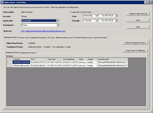Select the Deployed Servers sub-tab
153x113 pixels.
[12, 52]
